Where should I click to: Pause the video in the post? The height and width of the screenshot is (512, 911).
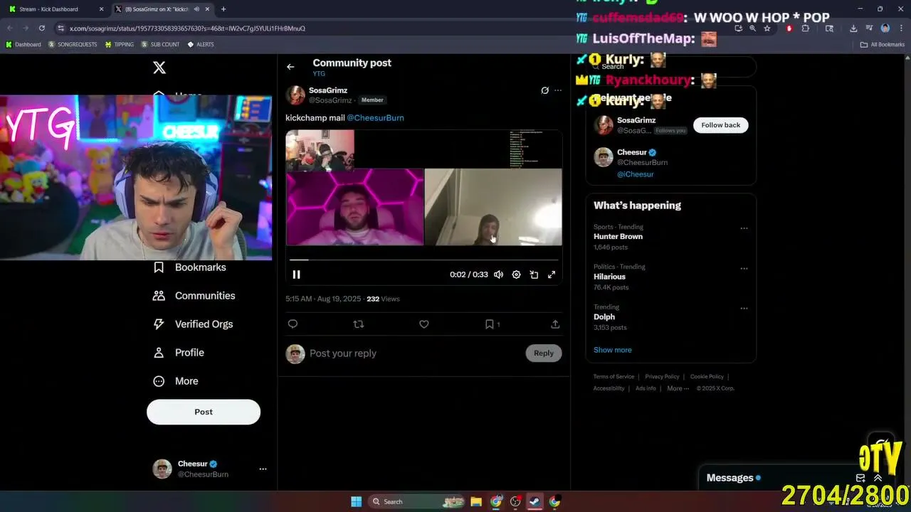tap(297, 274)
